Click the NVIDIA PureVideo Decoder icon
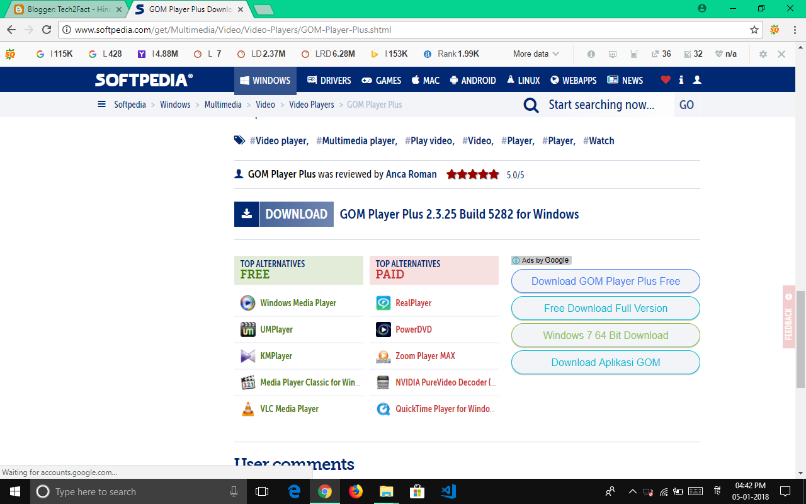 click(383, 382)
